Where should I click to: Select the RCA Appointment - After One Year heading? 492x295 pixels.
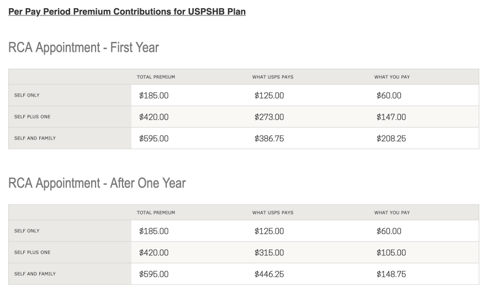(97, 183)
